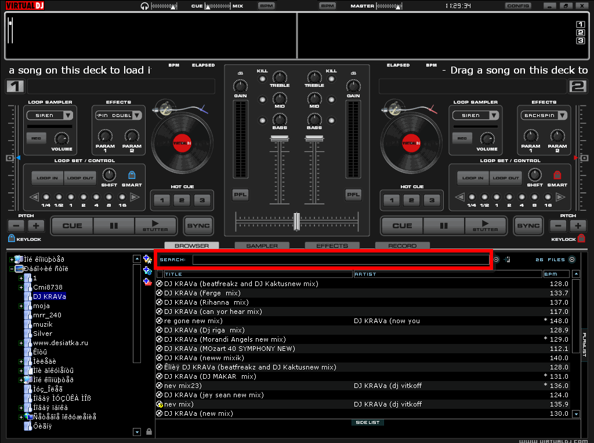Click left deck LOOP IN button

tap(48, 178)
